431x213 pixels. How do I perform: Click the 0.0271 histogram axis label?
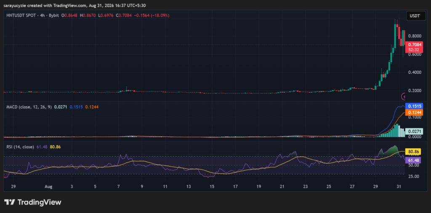coord(414,132)
